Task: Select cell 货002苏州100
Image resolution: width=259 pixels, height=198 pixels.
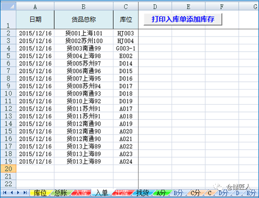Action: [x=84, y=41]
